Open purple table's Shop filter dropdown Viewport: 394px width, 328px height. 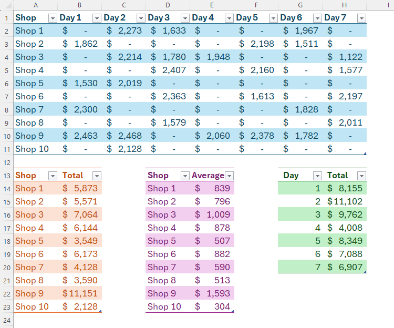click(x=185, y=176)
